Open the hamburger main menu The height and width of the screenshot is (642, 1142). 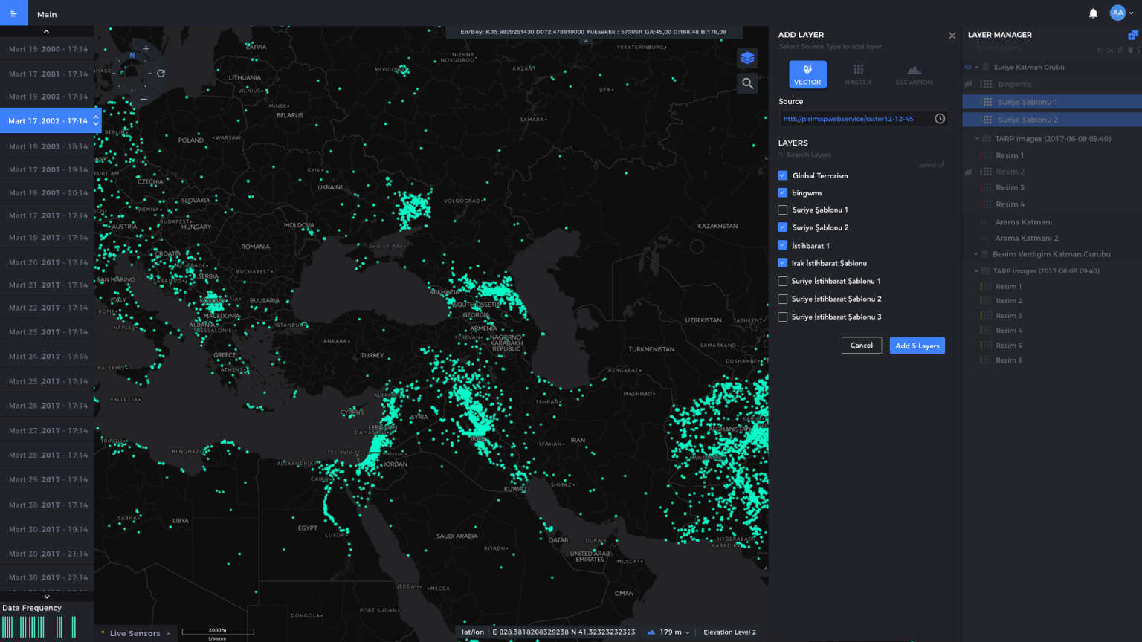click(x=13, y=13)
